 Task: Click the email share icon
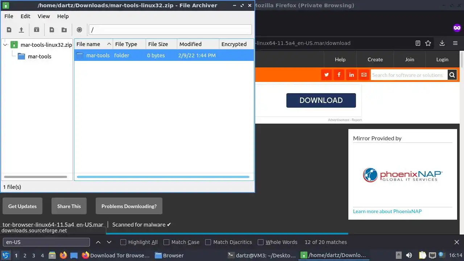pos(364,75)
